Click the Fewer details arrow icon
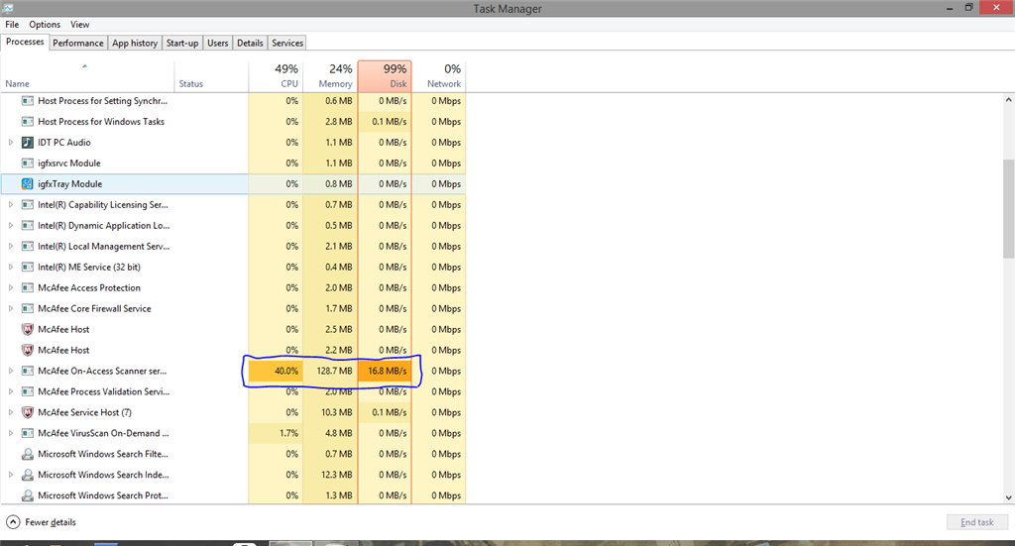1015x546 pixels. [13, 522]
